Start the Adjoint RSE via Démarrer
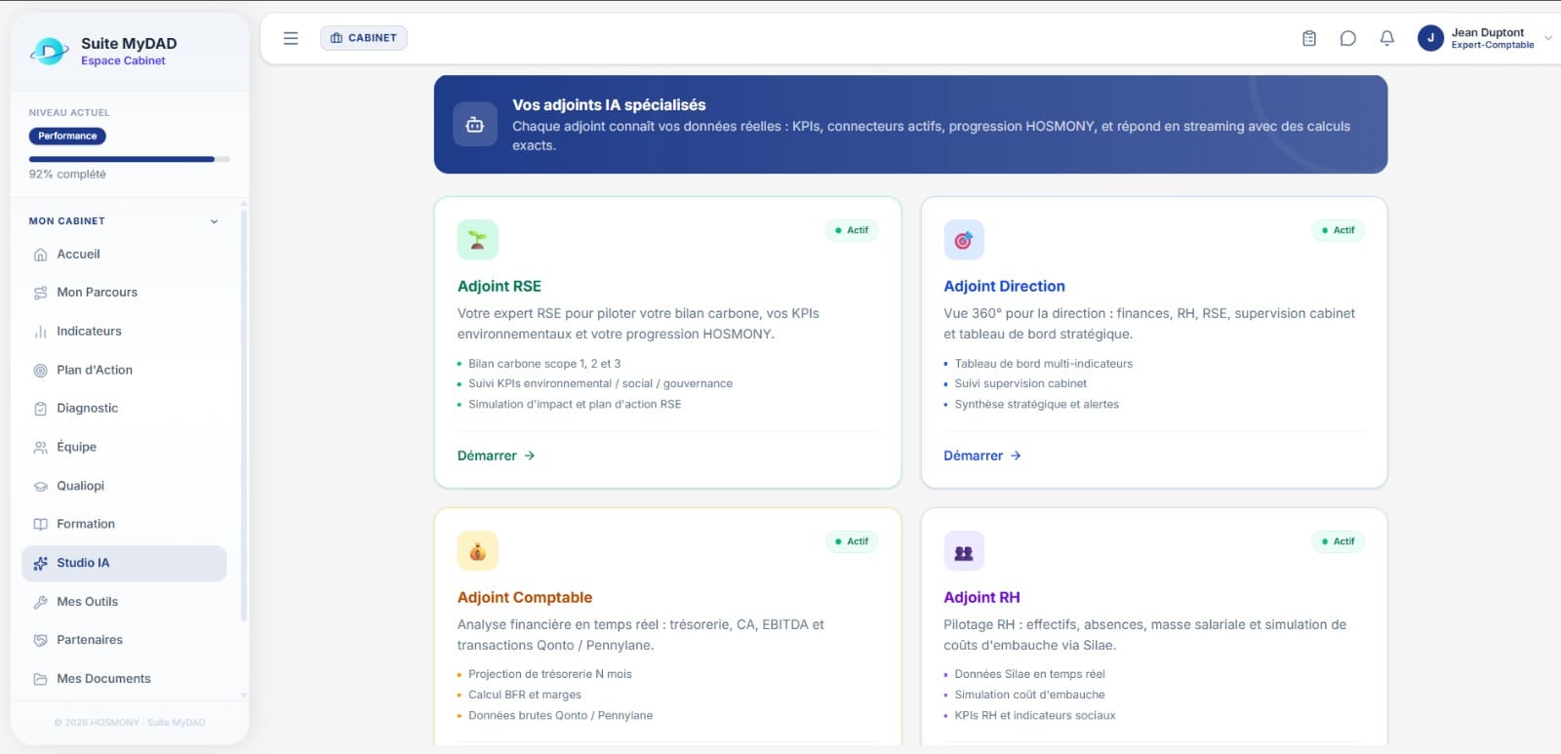 coord(496,456)
